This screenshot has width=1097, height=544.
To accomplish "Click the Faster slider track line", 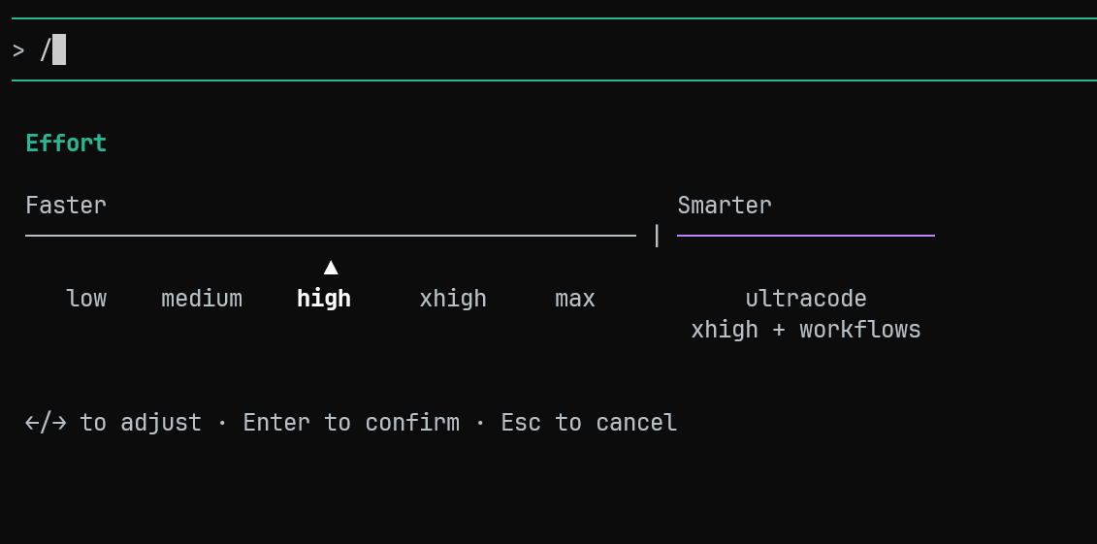I will (330, 236).
